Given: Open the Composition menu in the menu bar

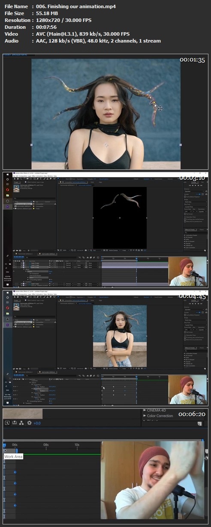Looking at the screenshot, I should [x=22, y=177].
